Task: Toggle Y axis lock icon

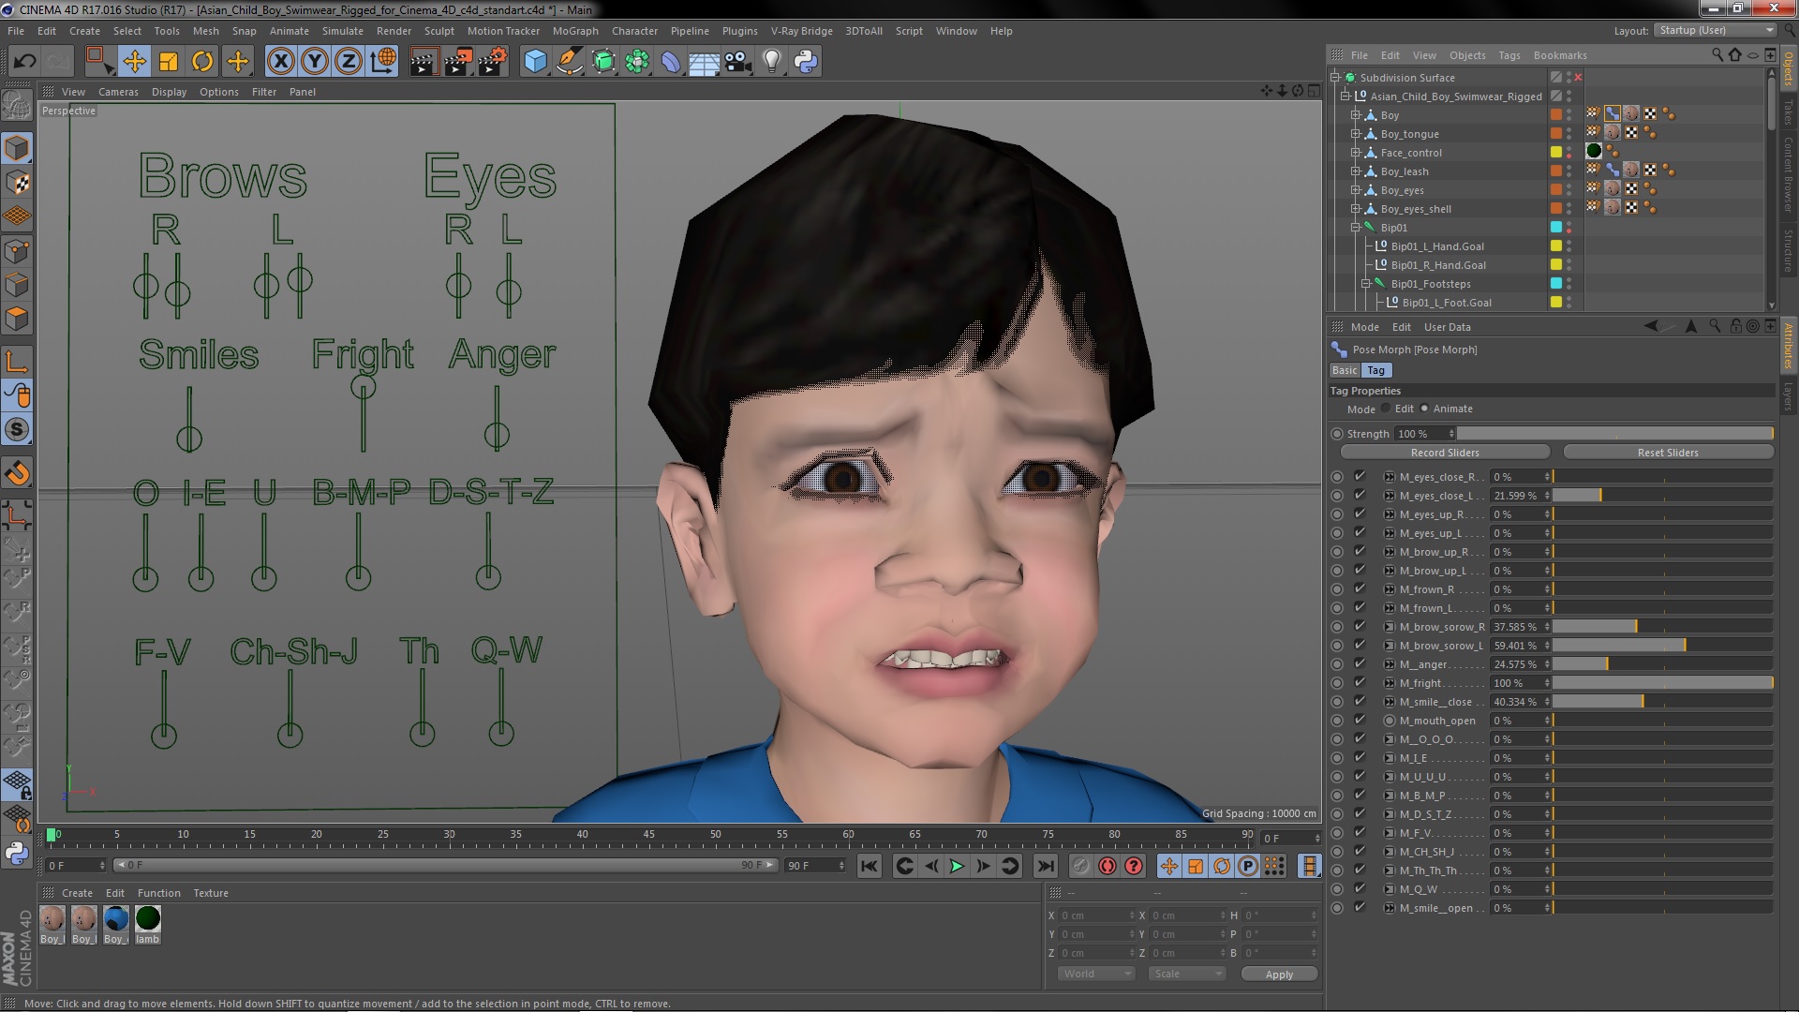Action: [315, 62]
